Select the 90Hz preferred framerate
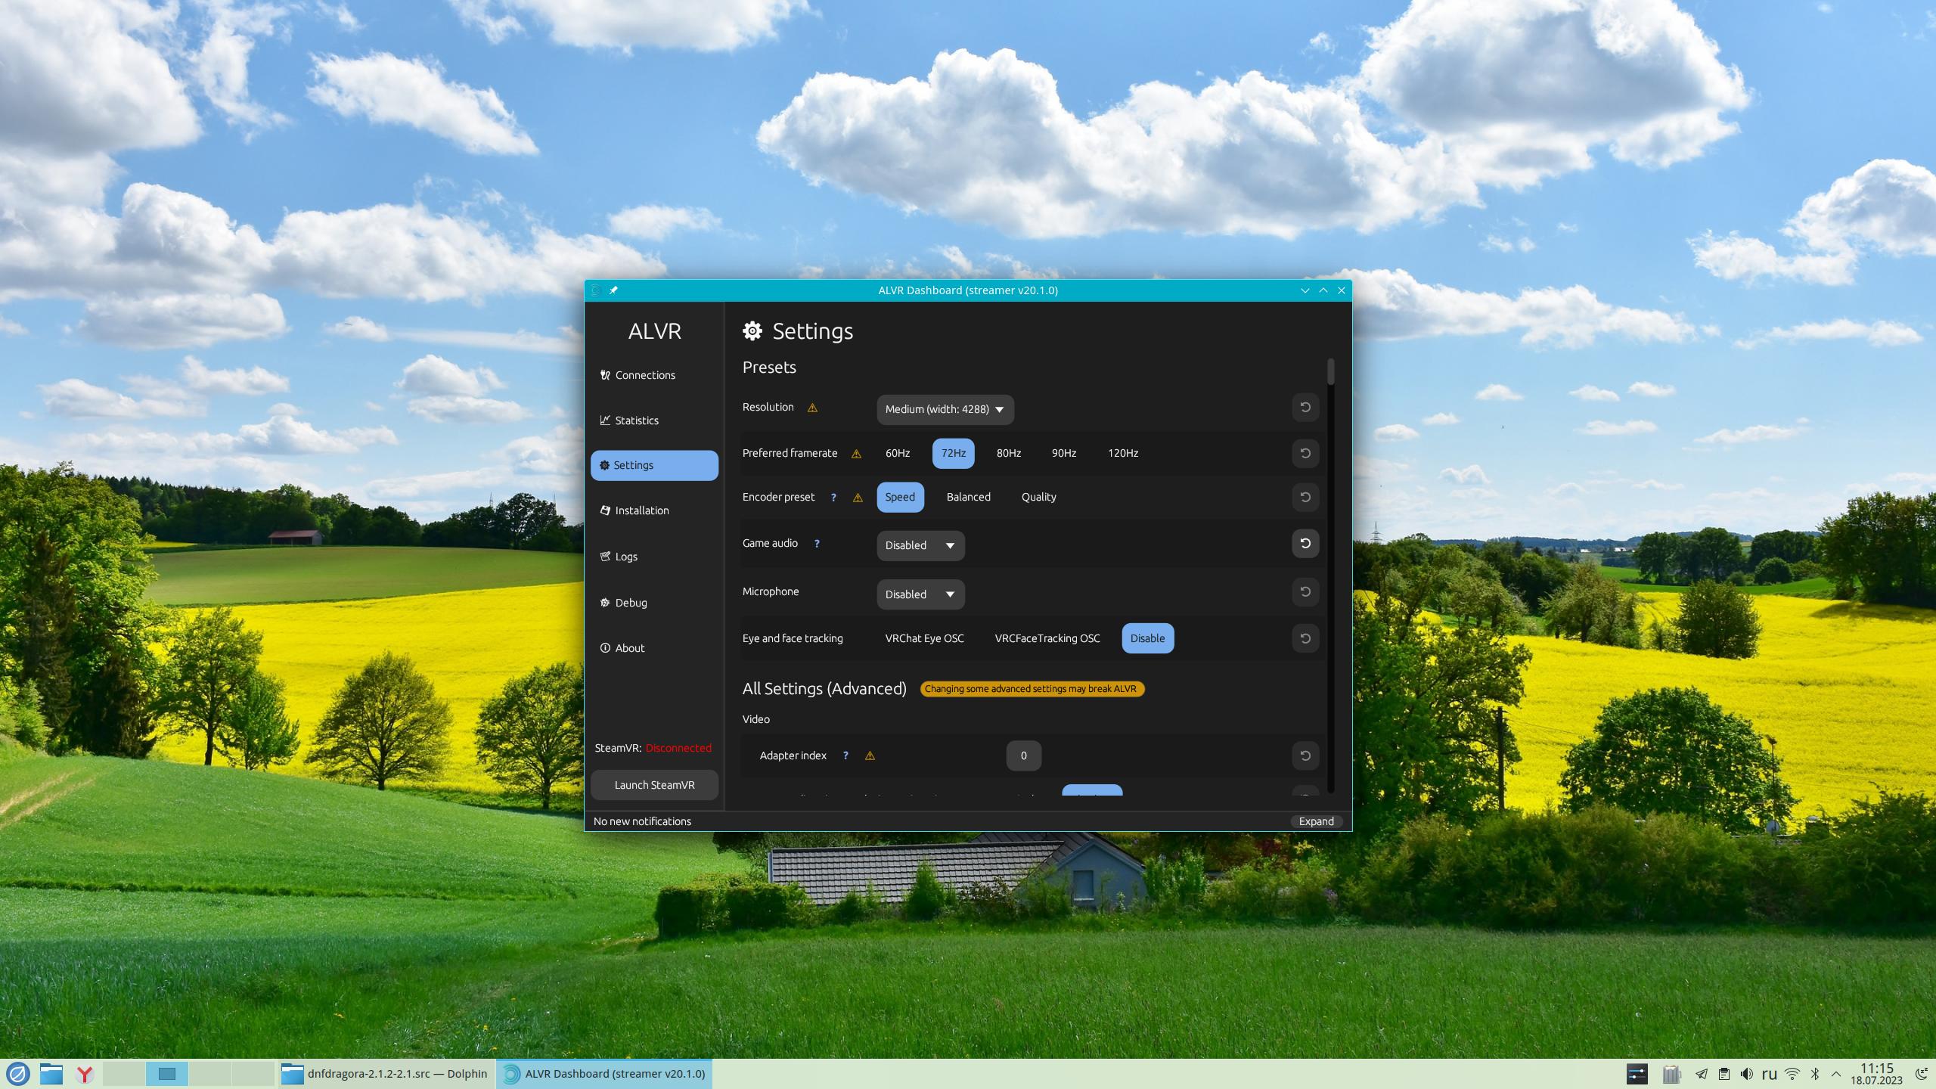Image resolution: width=1936 pixels, height=1089 pixels. [1063, 453]
